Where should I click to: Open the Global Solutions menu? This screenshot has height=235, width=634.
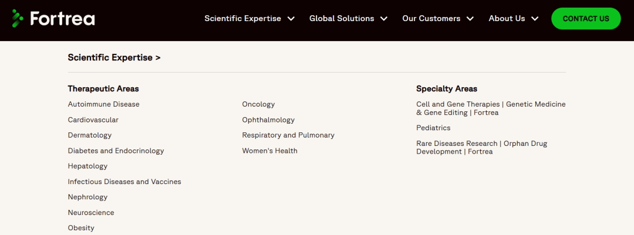(x=342, y=19)
